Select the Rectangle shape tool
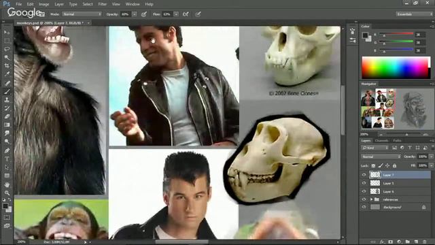 tap(7, 176)
